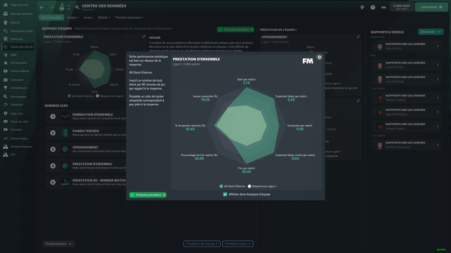Viewport: 451px width, 253px height.
Task: Open the Prestation joueur button
Action: pos(238,244)
